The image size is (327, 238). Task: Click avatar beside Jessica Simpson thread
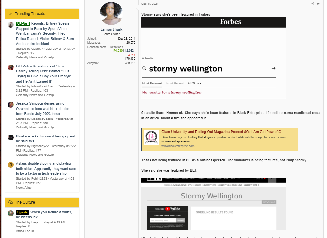coord(11,105)
